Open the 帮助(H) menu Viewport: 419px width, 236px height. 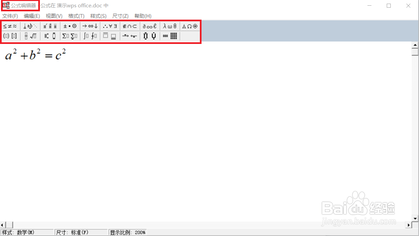click(143, 16)
